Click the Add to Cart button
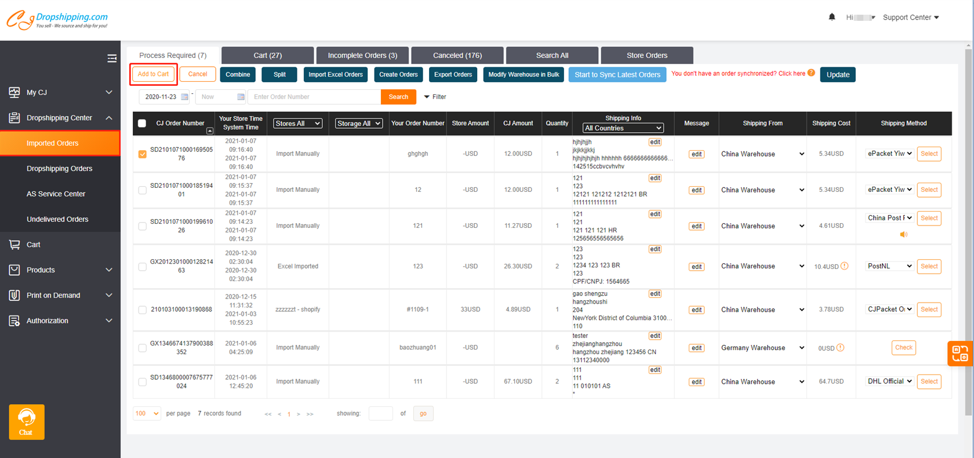Image resolution: width=974 pixels, height=458 pixels. (x=153, y=74)
